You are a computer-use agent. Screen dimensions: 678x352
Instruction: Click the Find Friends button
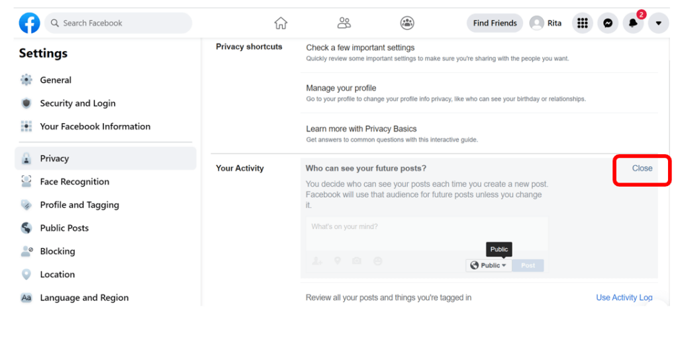[x=495, y=23]
